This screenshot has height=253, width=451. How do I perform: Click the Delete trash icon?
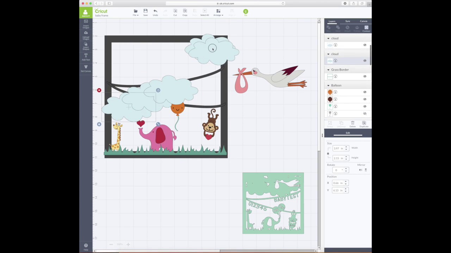click(x=353, y=124)
